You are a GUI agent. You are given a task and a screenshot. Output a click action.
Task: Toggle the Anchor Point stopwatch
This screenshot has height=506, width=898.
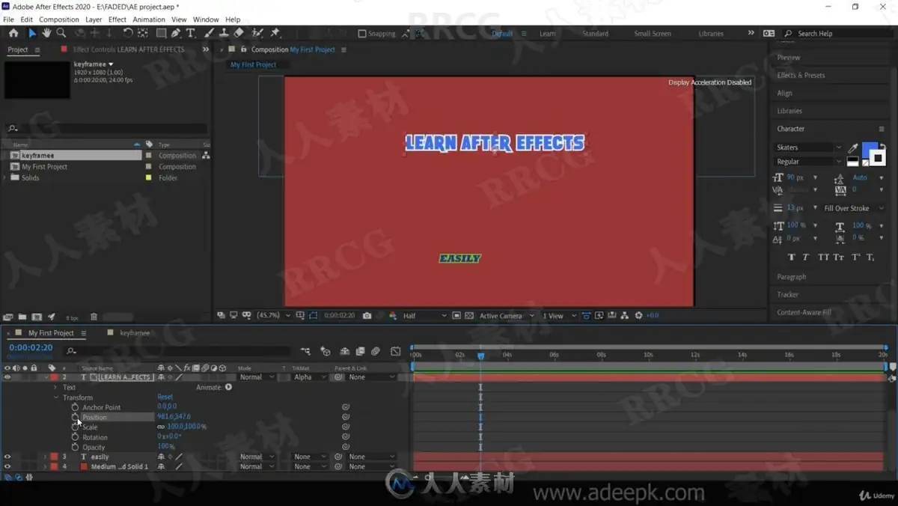(75, 407)
